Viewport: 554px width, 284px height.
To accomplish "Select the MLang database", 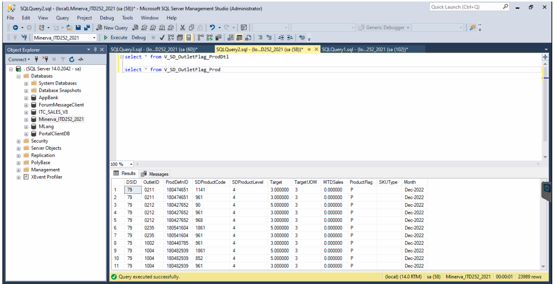I will click(x=46, y=126).
